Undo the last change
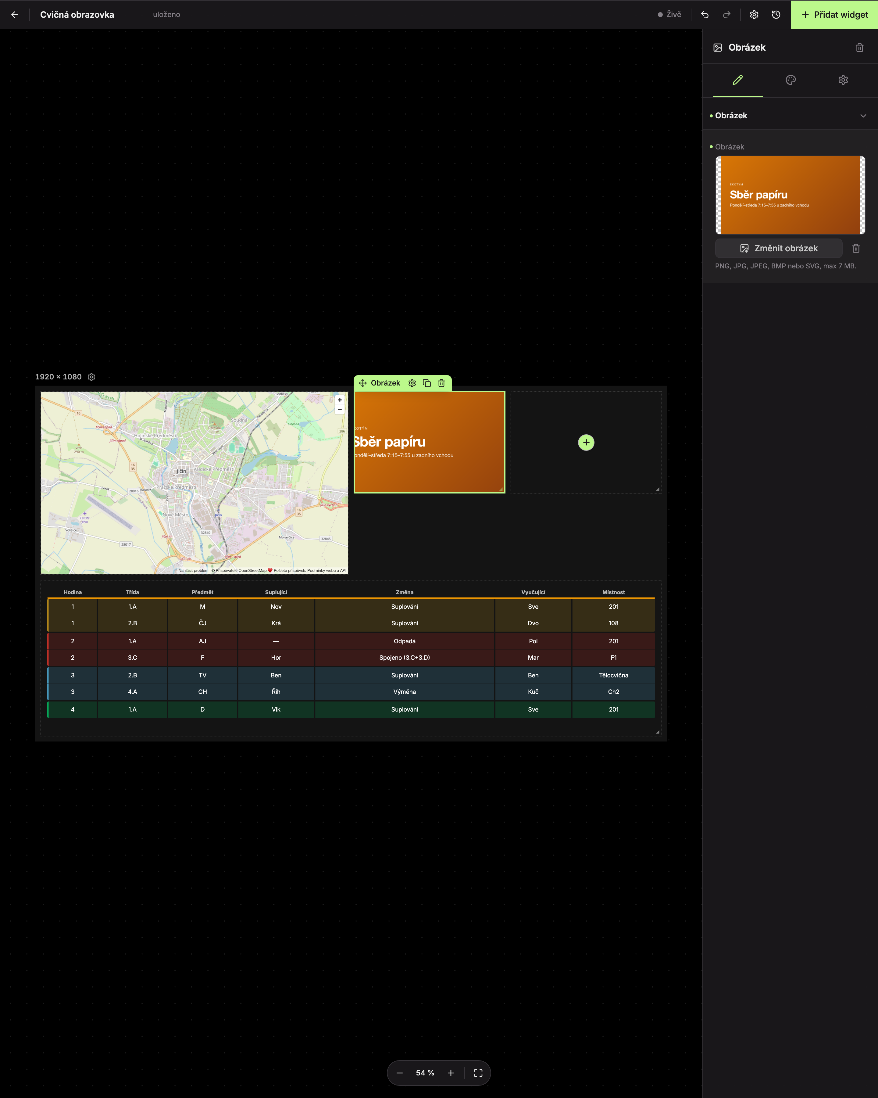This screenshot has height=1098, width=878. (705, 15)
